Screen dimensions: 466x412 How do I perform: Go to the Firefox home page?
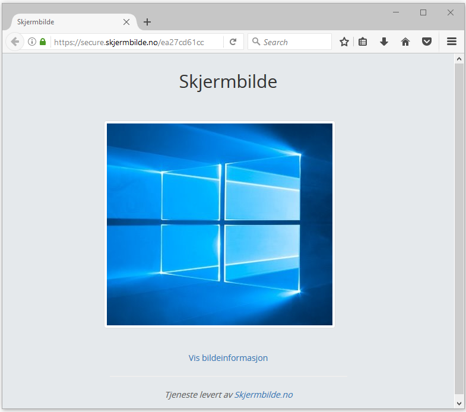(x=405, y=42)
